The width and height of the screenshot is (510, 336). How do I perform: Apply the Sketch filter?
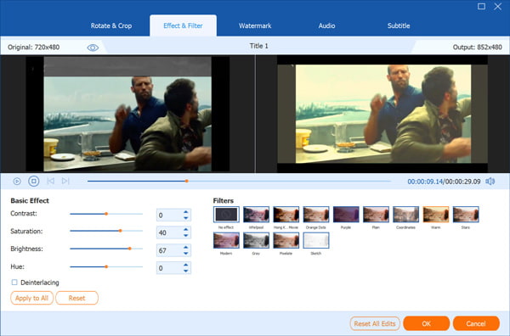[316, 240]
